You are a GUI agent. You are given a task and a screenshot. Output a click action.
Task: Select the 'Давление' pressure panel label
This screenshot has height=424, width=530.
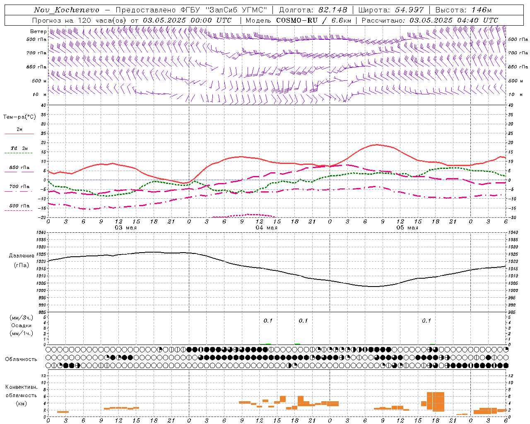pyautogui.click(x=22, y=256)
